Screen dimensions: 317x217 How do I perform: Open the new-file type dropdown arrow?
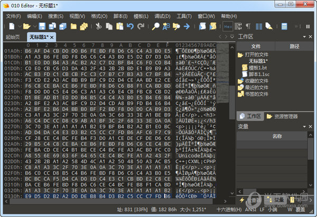(x=20, y=26)
